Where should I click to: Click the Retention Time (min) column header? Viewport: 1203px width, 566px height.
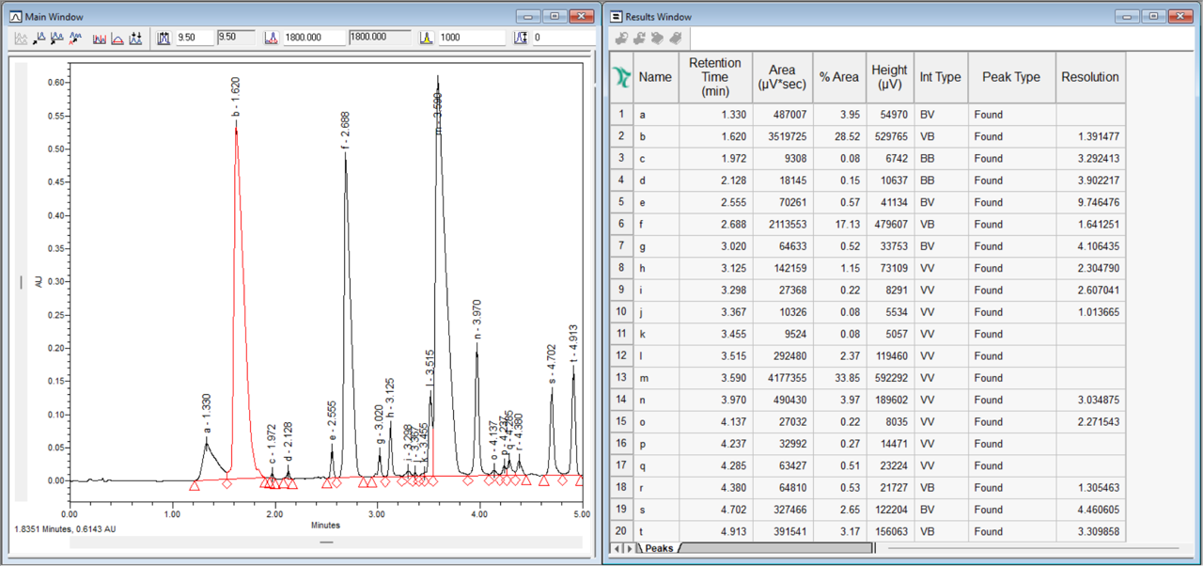(x=715, y=77)
